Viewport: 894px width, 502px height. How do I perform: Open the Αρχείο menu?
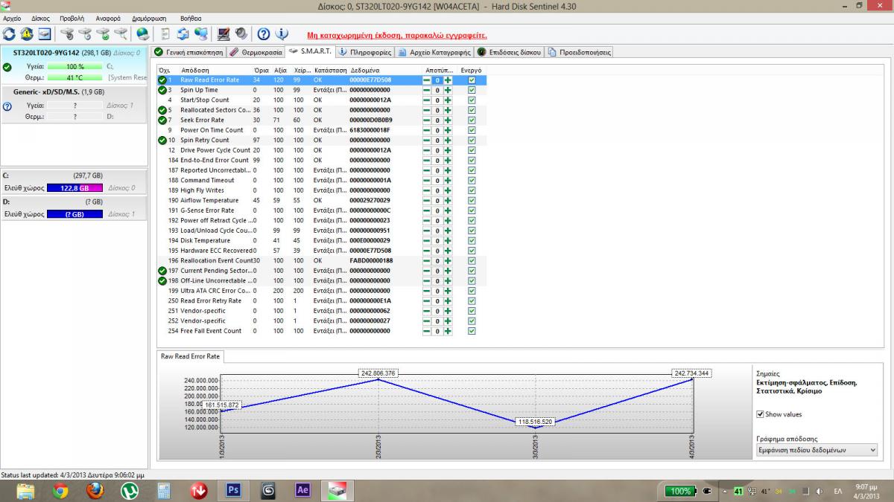pos(12,18)
